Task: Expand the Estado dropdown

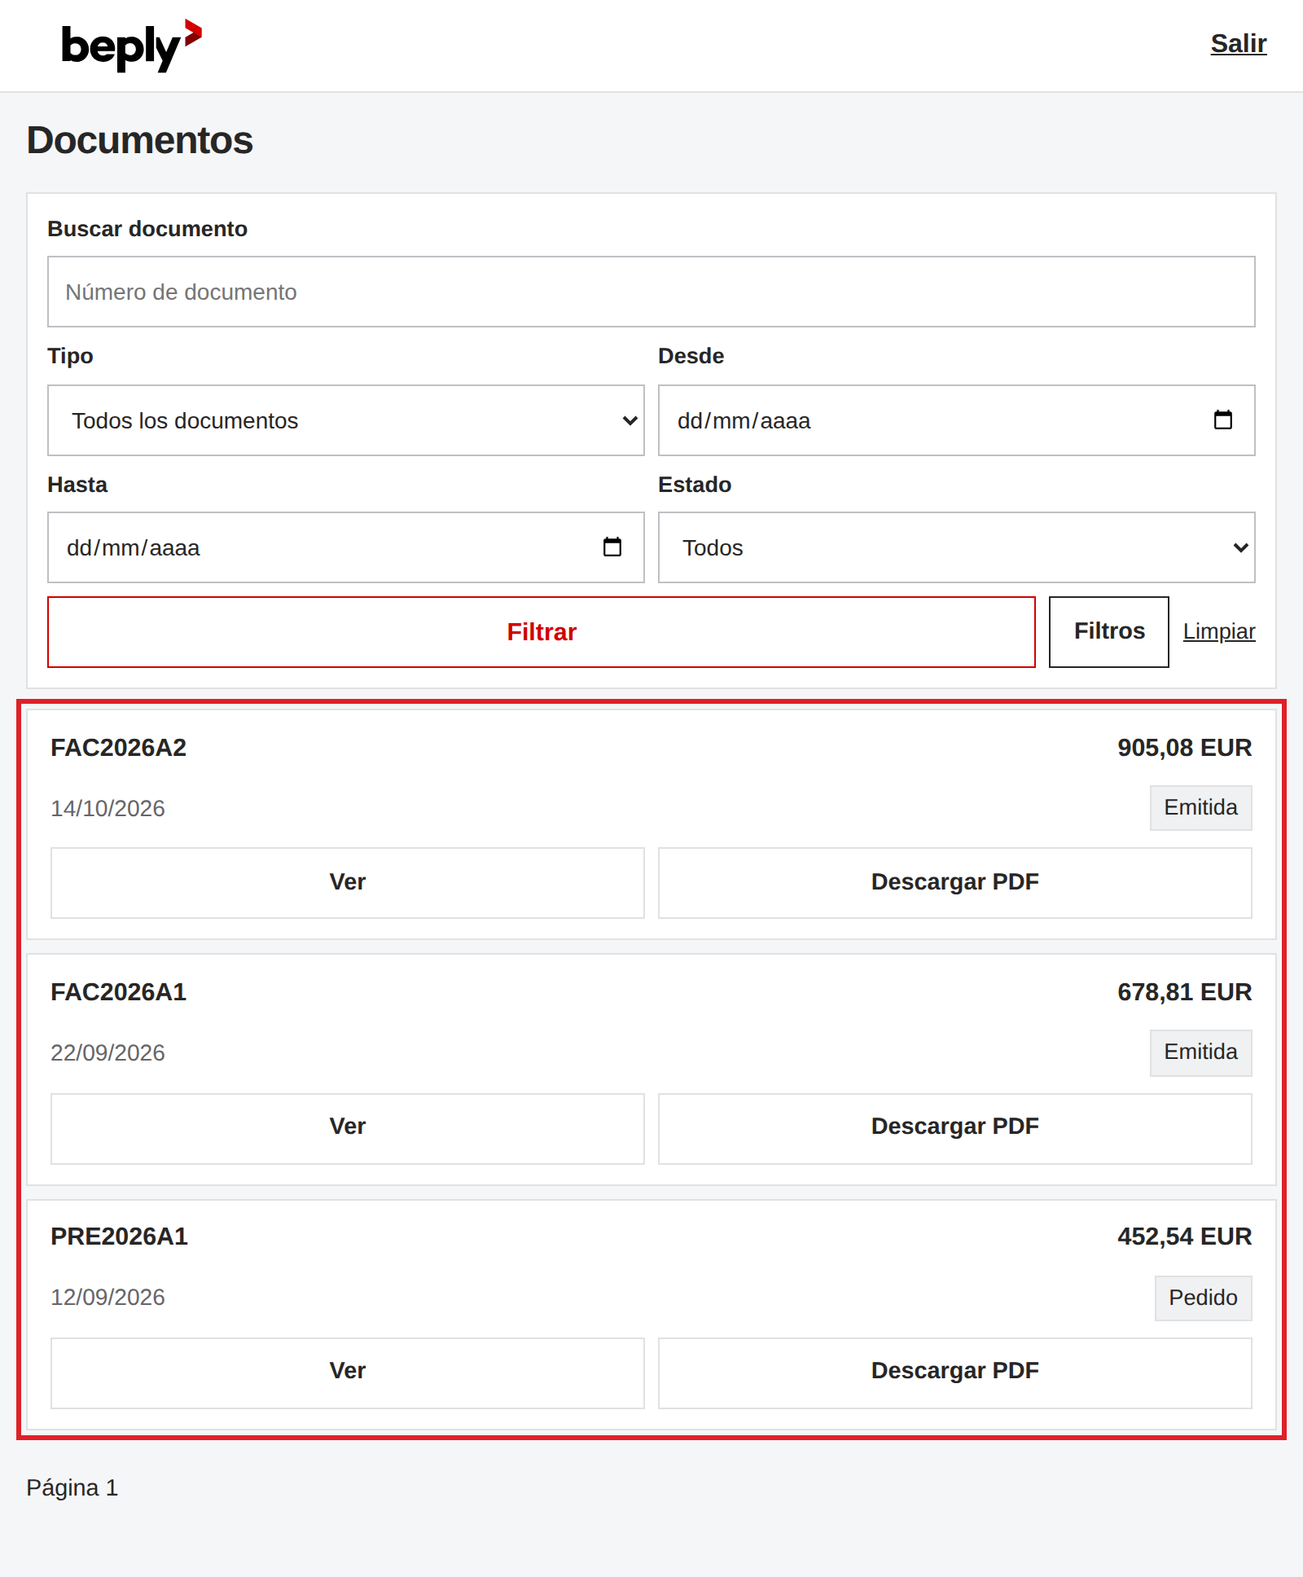Action: 957,547
